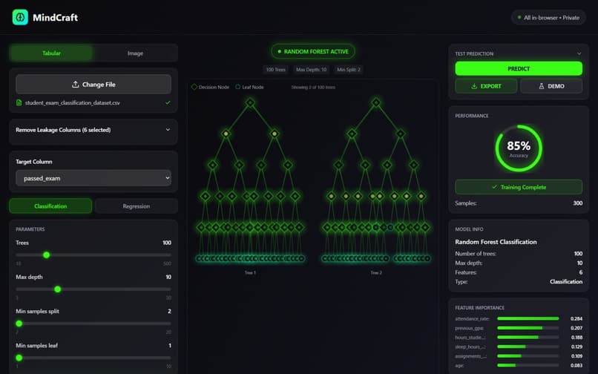Click the download icon on Export button
This screenshot has height=374, width=598.
(474, 86)
